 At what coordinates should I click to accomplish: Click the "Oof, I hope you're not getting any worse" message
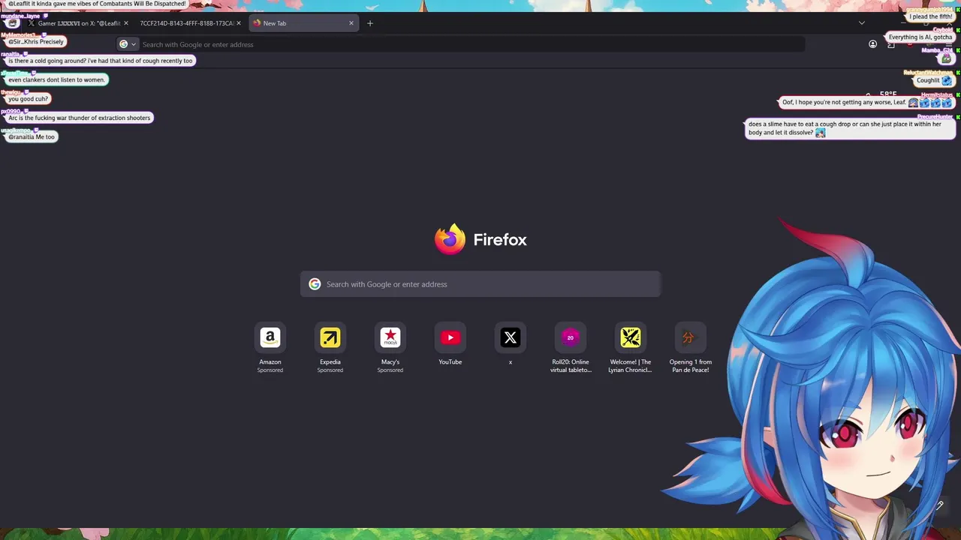(867, 103)
